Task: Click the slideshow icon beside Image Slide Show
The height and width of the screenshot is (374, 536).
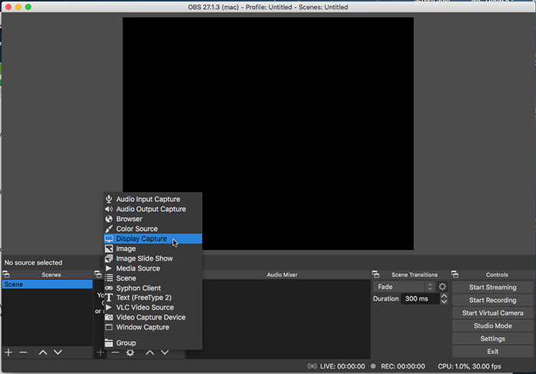Action: 109,259
